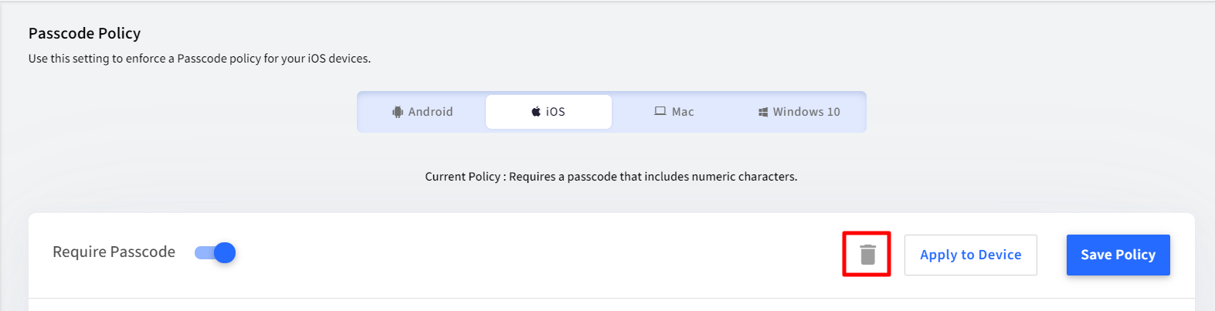Select the iOS platform tab
The image size is (1215, 311).
tap(548, 112)
